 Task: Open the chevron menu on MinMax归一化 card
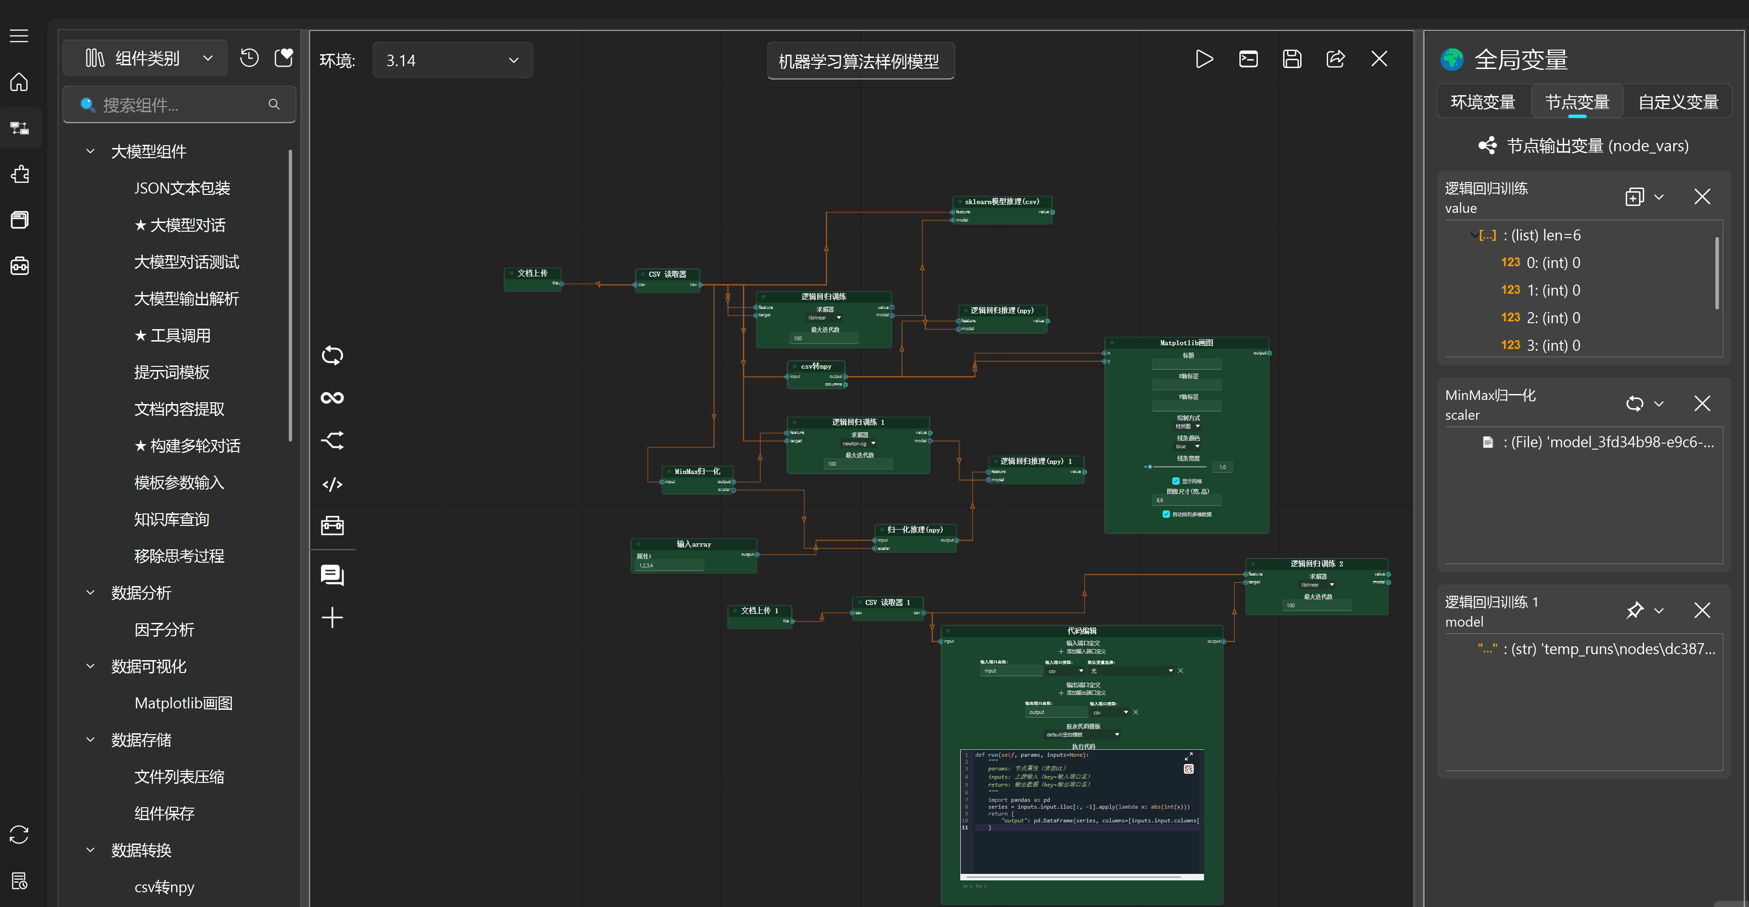tap(1659, 404)
